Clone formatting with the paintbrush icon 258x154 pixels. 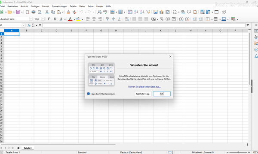coord(68,12)
